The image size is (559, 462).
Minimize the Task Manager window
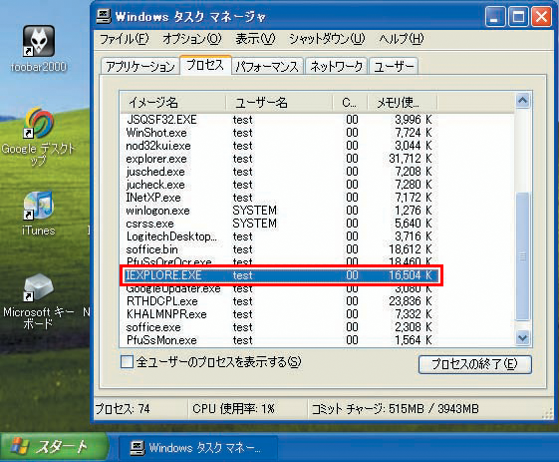[495, 17]
